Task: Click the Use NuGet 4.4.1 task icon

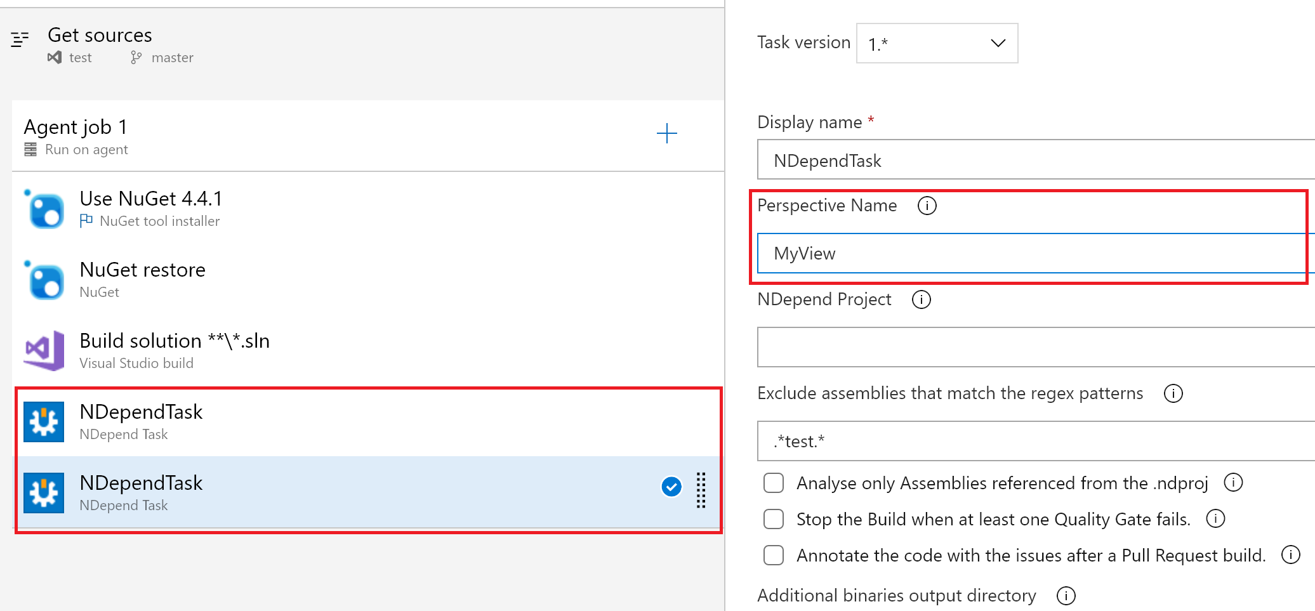Action: tap(44, 209)
